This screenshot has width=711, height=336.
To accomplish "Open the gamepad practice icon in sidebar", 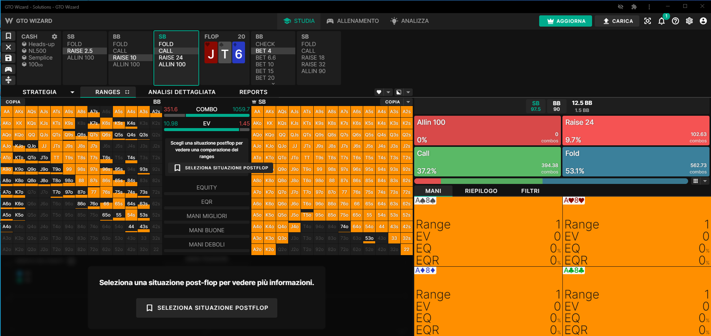I will (8, 69).
